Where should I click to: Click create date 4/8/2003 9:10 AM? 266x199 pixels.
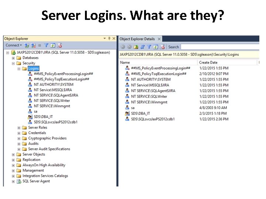[x=213, y=108]
